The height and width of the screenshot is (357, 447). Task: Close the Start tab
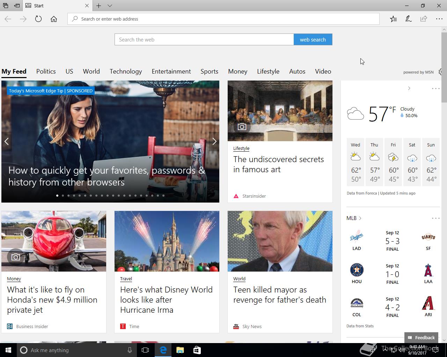[x=87, y=6]
